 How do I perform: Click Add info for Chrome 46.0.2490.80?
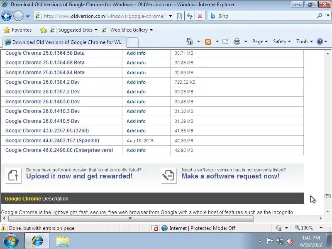pos(136,150)
